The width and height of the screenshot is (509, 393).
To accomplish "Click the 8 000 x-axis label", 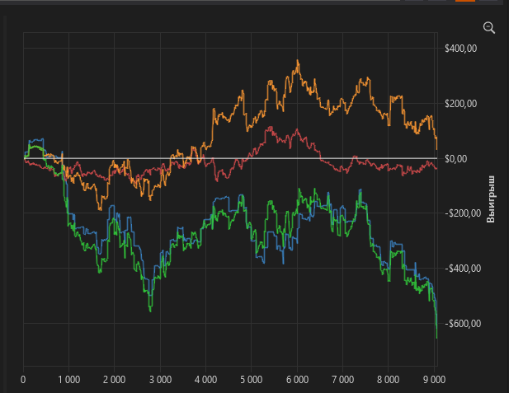I will coord(389,379).
